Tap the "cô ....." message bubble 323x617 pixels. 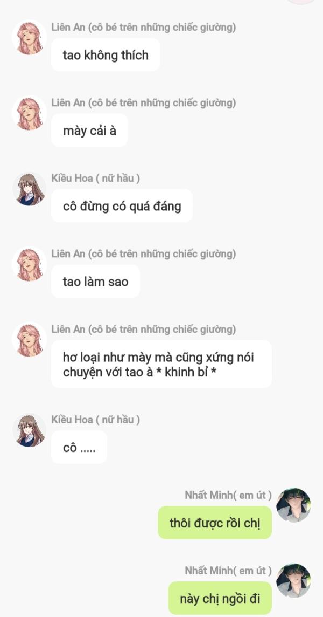click(x=79, y=447)
